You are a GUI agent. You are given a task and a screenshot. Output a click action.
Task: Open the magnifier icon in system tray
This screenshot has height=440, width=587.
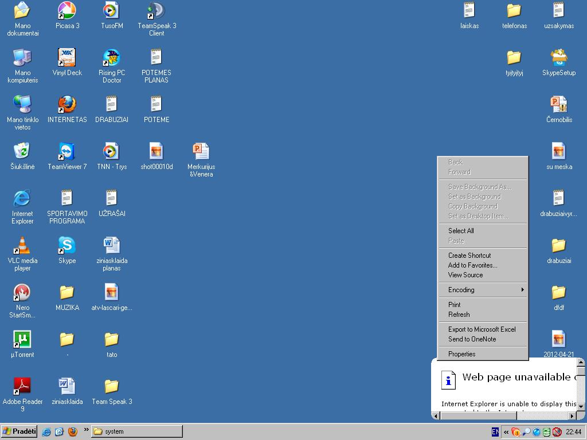tap(526, 432)
